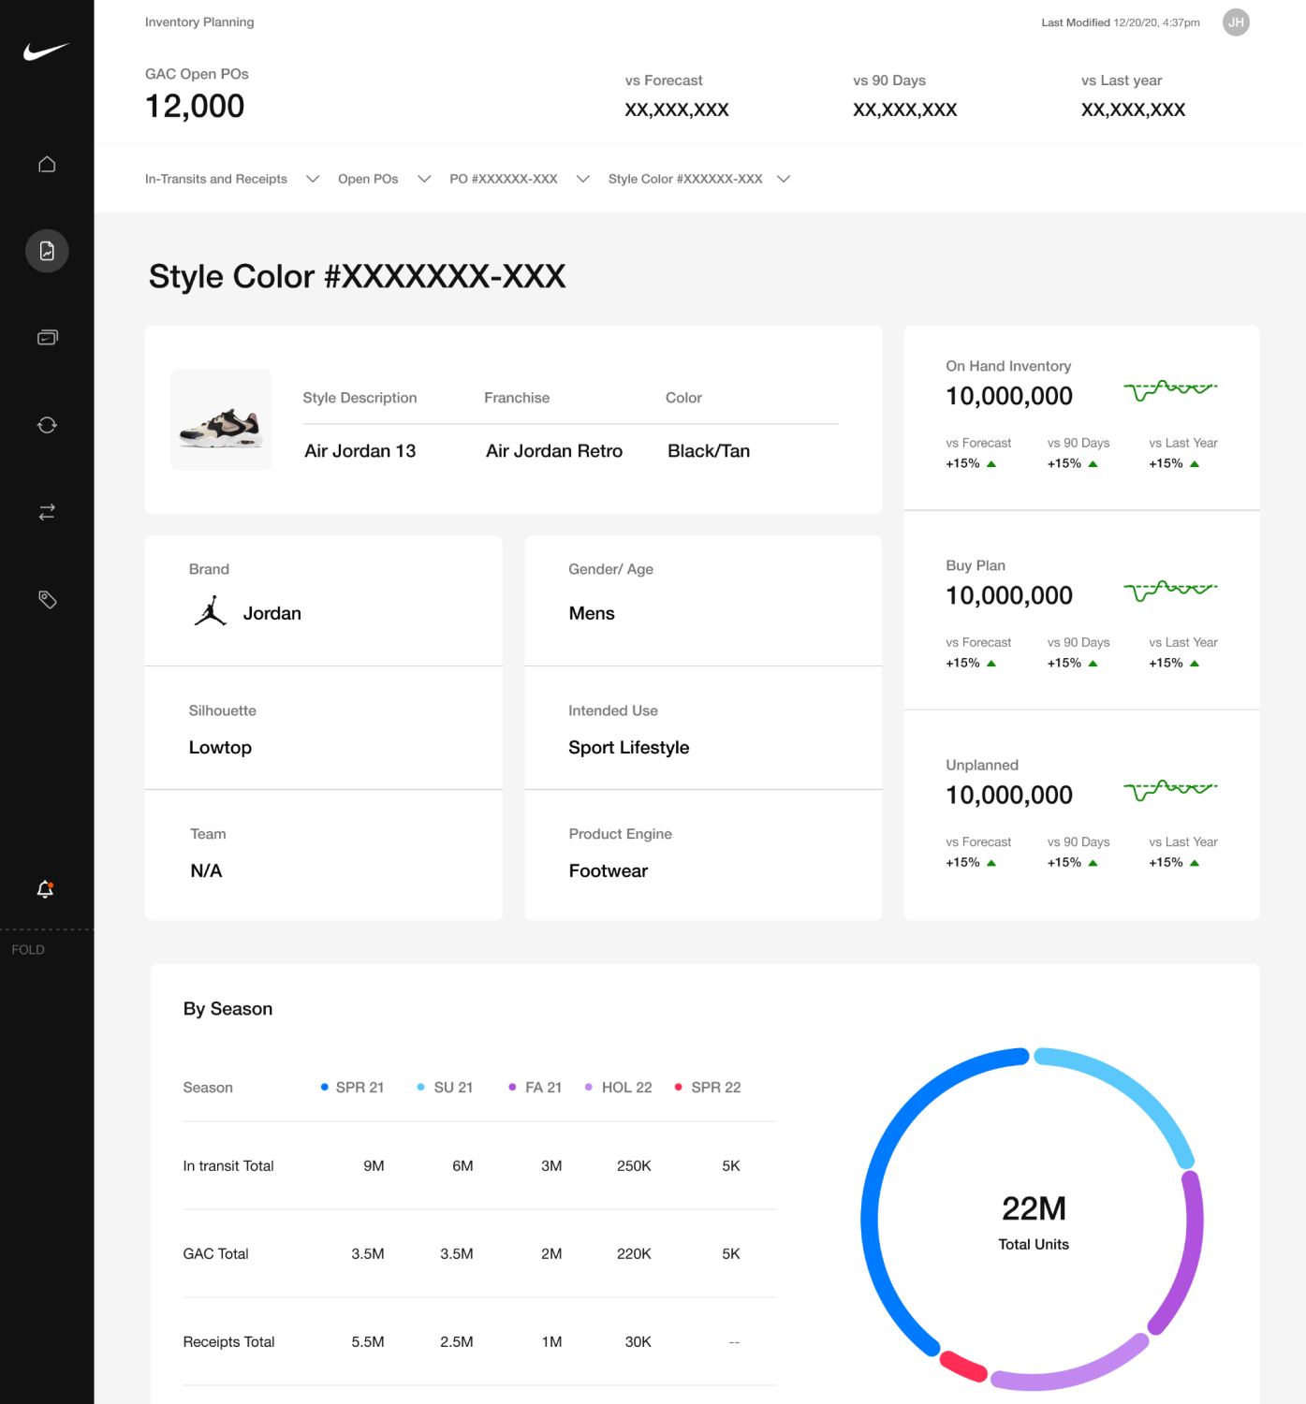This screenshot has width=1306, height=1404.
Task: Select the SPR 22 red legend dot
Action: pyautogui.click(x=678, y=1087)
